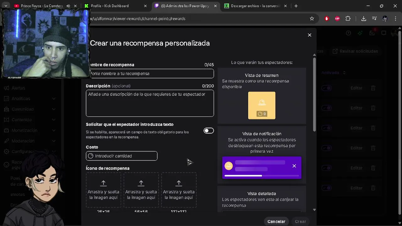This screenshot has height=226, width=402.
Task: Click the Crear button
Action: coord(300,222)
